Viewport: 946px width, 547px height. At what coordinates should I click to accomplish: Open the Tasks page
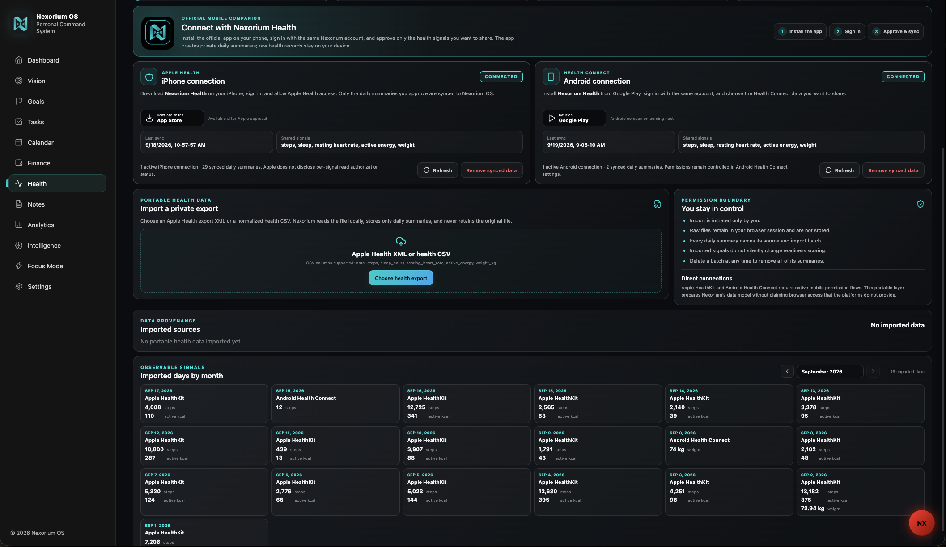[57, 122]
